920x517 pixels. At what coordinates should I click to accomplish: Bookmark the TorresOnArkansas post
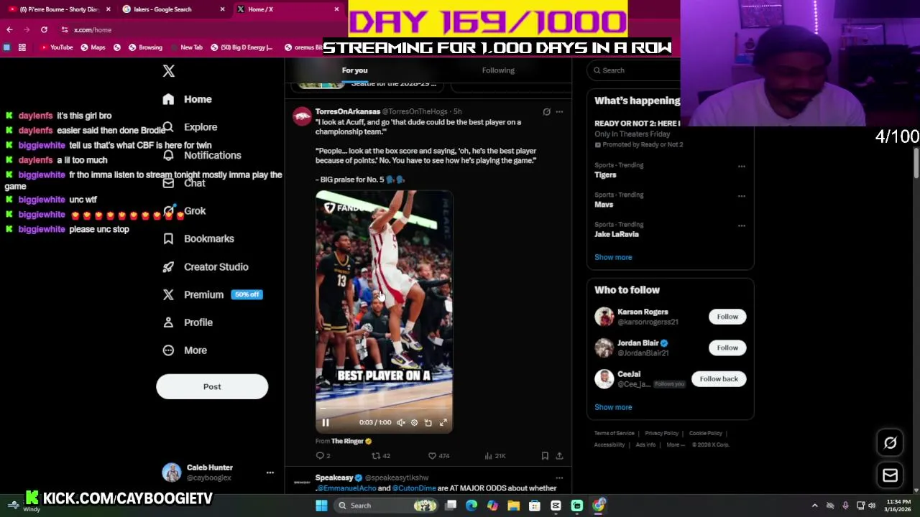pos(545,456)
